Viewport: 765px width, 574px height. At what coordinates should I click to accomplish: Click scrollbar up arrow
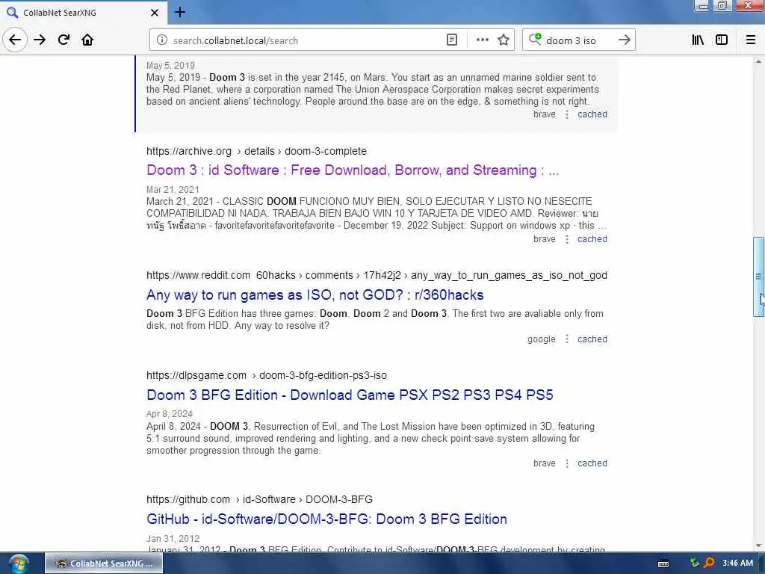(x=758, y=61)
